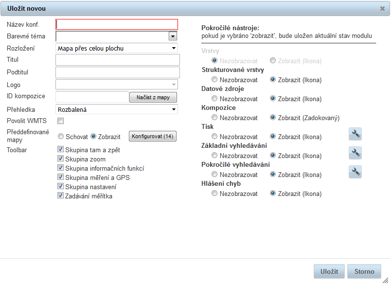Viewport: 391px width, 284px height.
Task: Open the Pokročilé vyhledávání wrench settings icon
Action: tap(355, 172)
